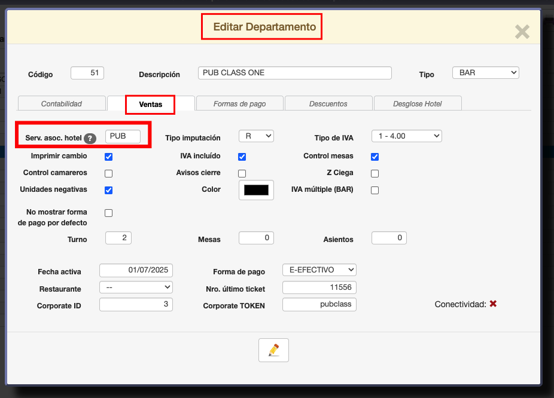This screenshot has width=554, height=398.
Task: Select the Descuentos tab
Action: pos(328,103)
